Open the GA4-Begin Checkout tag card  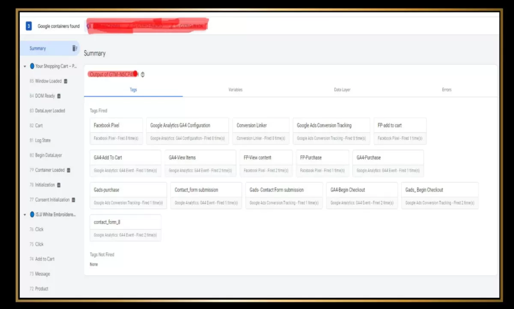[x=362, y=195]
